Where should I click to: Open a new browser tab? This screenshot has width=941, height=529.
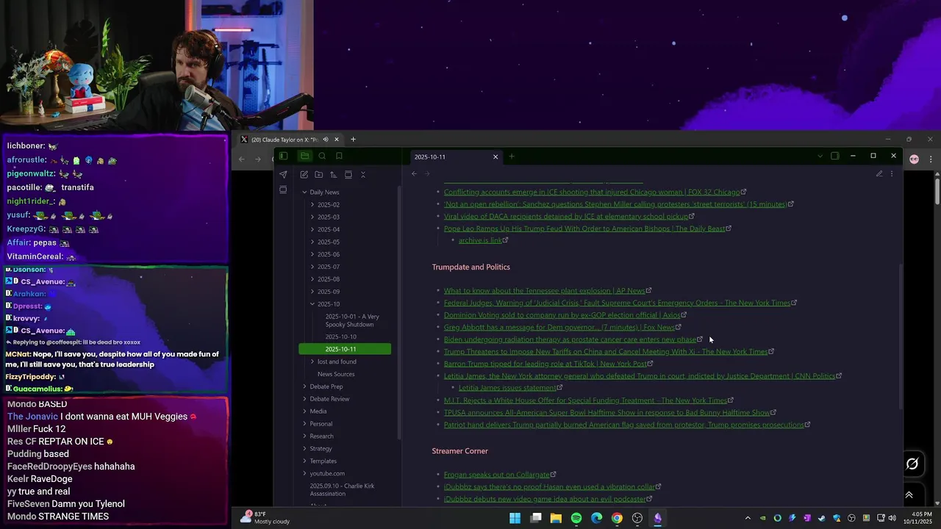[353, 140]
